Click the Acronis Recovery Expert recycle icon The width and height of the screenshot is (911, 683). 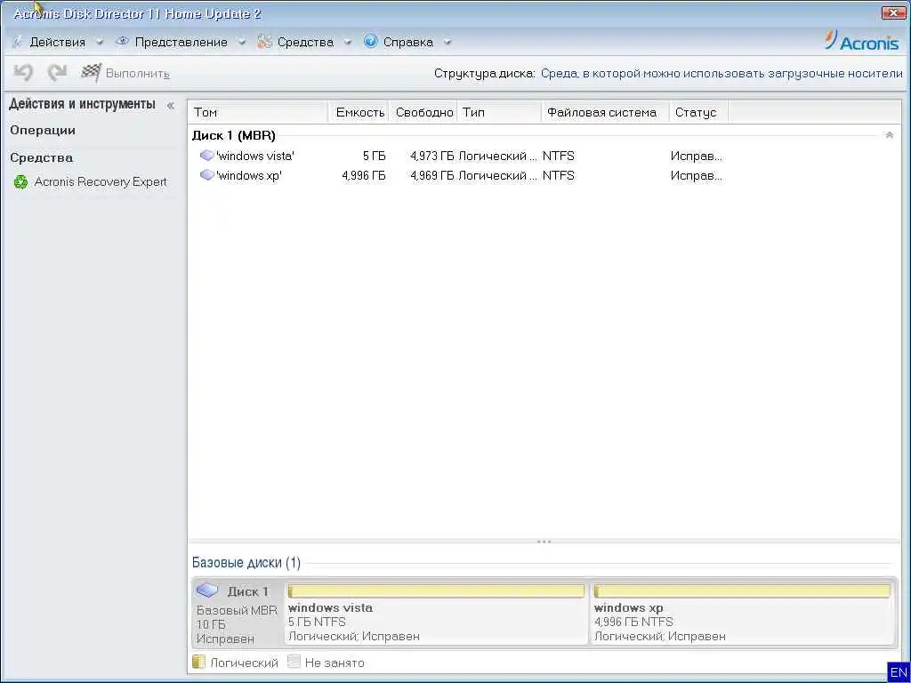tap(21, 182)
